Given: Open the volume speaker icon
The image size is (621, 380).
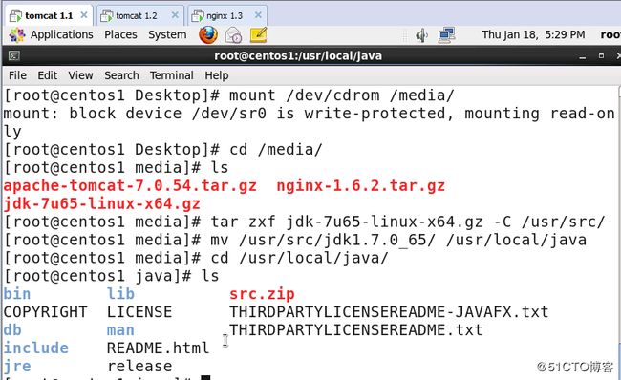Looking at the screenshot, I should [421, 35].
